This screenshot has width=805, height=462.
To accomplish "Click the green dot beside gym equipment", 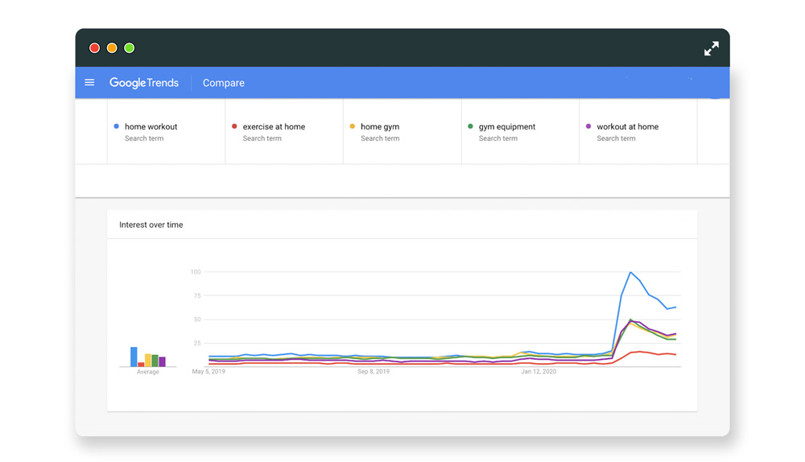I will click(470, 126).
